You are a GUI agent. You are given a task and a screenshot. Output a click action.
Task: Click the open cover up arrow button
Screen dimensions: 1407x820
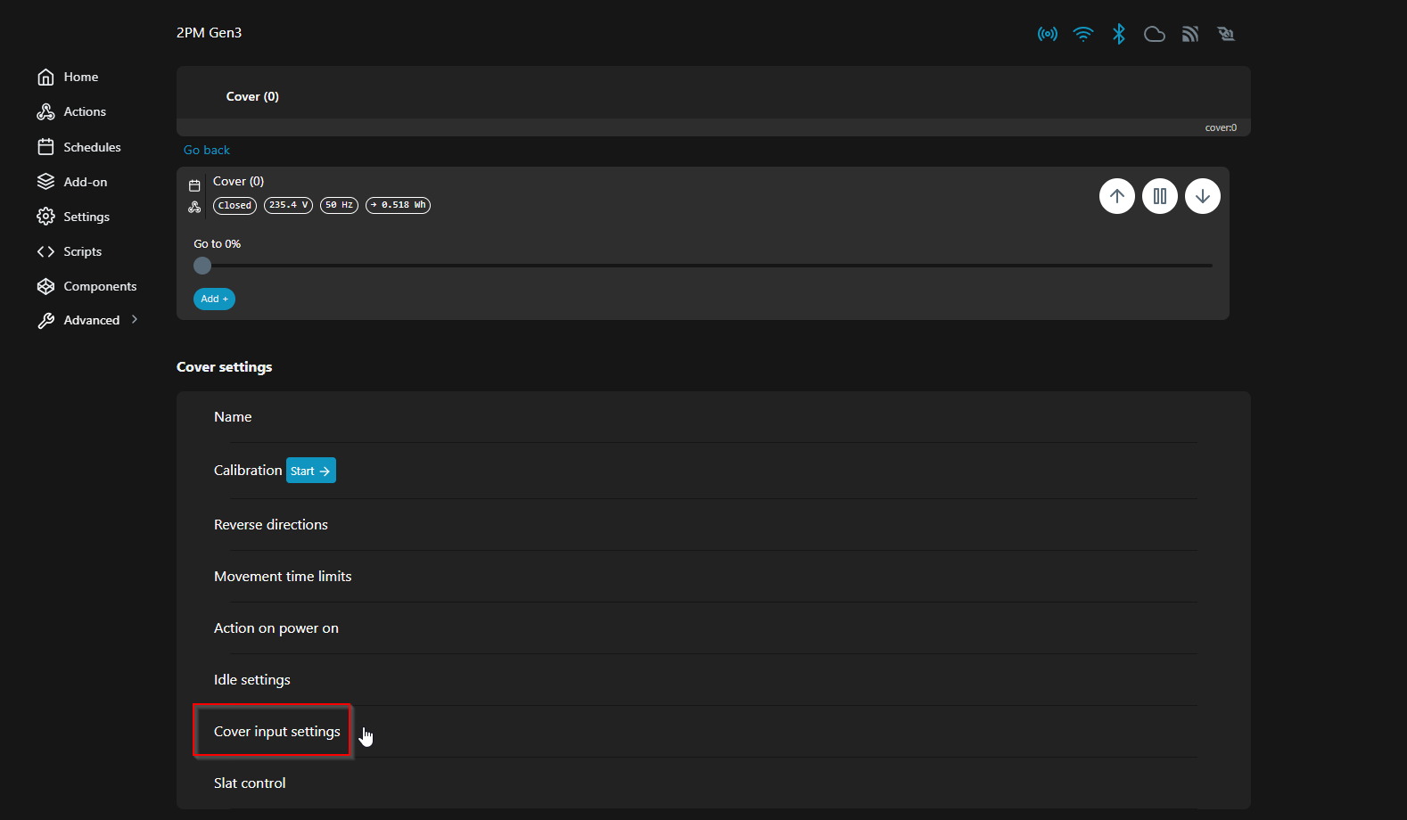pos(1116,196)
